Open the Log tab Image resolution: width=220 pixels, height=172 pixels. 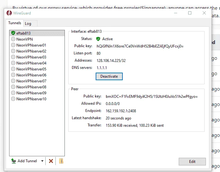point(30,24)
